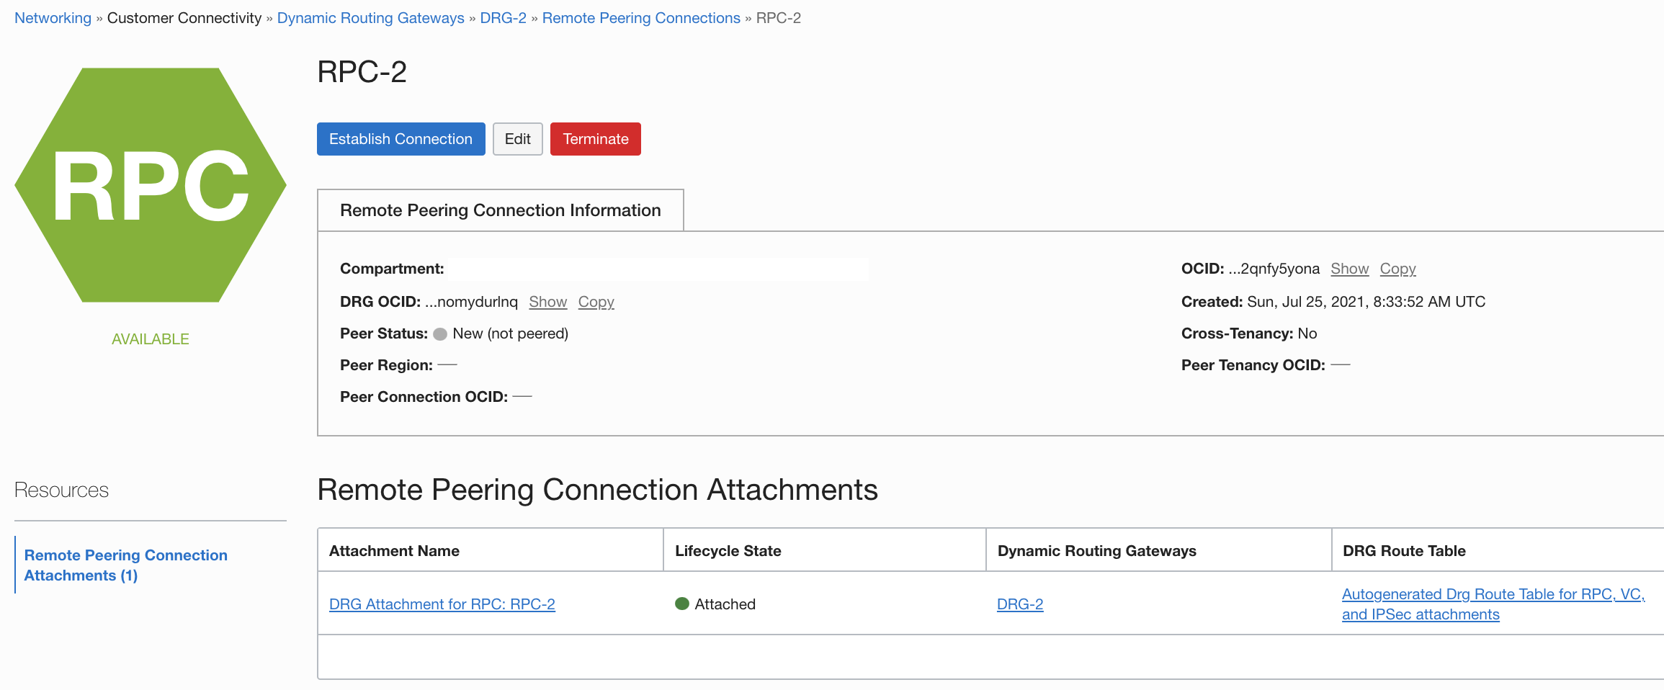Click the DRG-2 gateway link in attachments table
Viewport: 1664px width, 690px height.
[x=1019, y=604]
